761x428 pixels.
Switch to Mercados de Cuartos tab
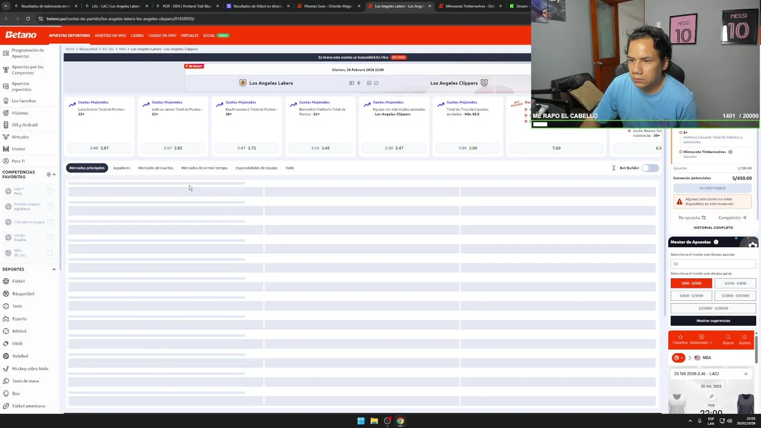click(x=156, y=168)
